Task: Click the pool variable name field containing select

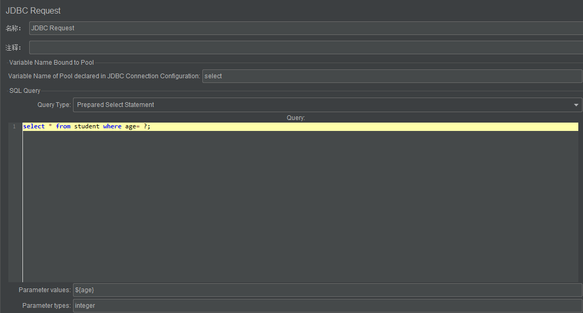Action: pyautogui.click(x=392, y=76)
